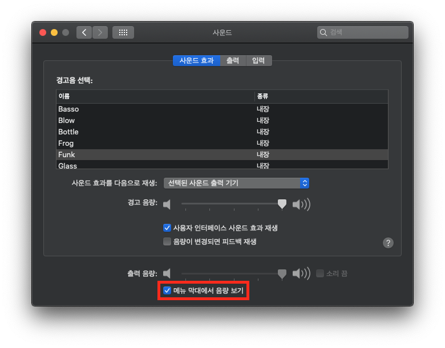Check the 소리 끔 mute checkbox
This screenshot has height=348, width=445.
pyautogui.click(x=320, y=273)
